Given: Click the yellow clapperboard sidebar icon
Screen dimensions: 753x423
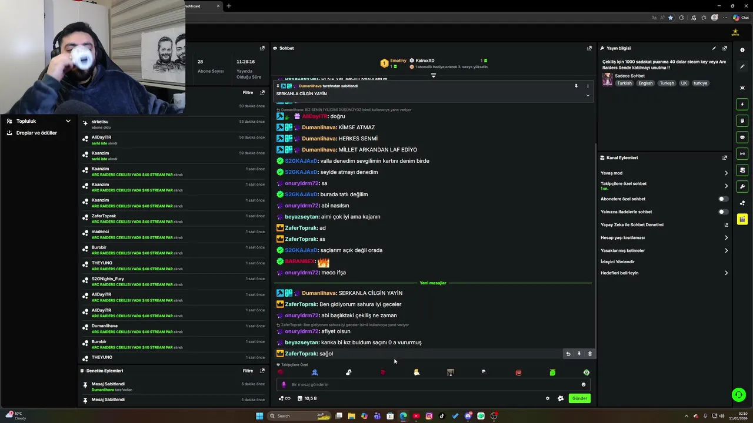Looking at the screenshot, I should [x=742, y=219].
